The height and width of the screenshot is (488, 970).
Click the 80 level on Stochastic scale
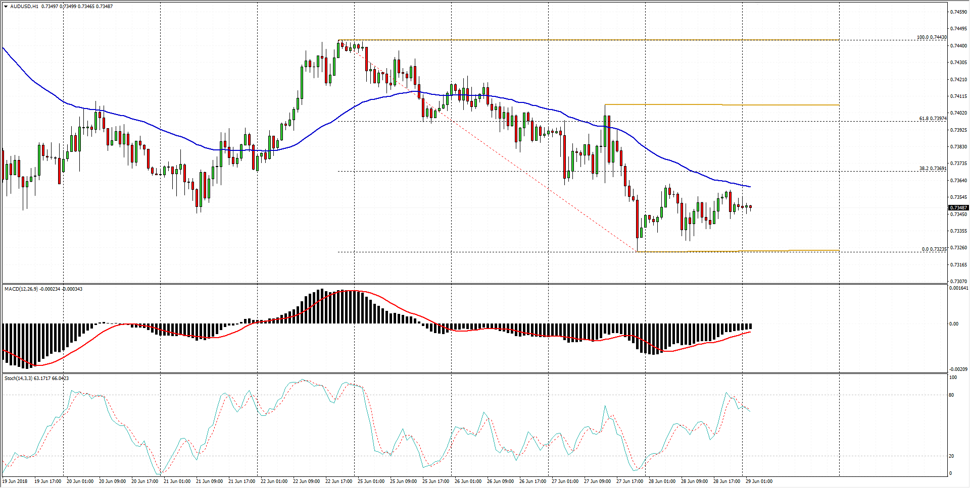click(x=952, y=395)
